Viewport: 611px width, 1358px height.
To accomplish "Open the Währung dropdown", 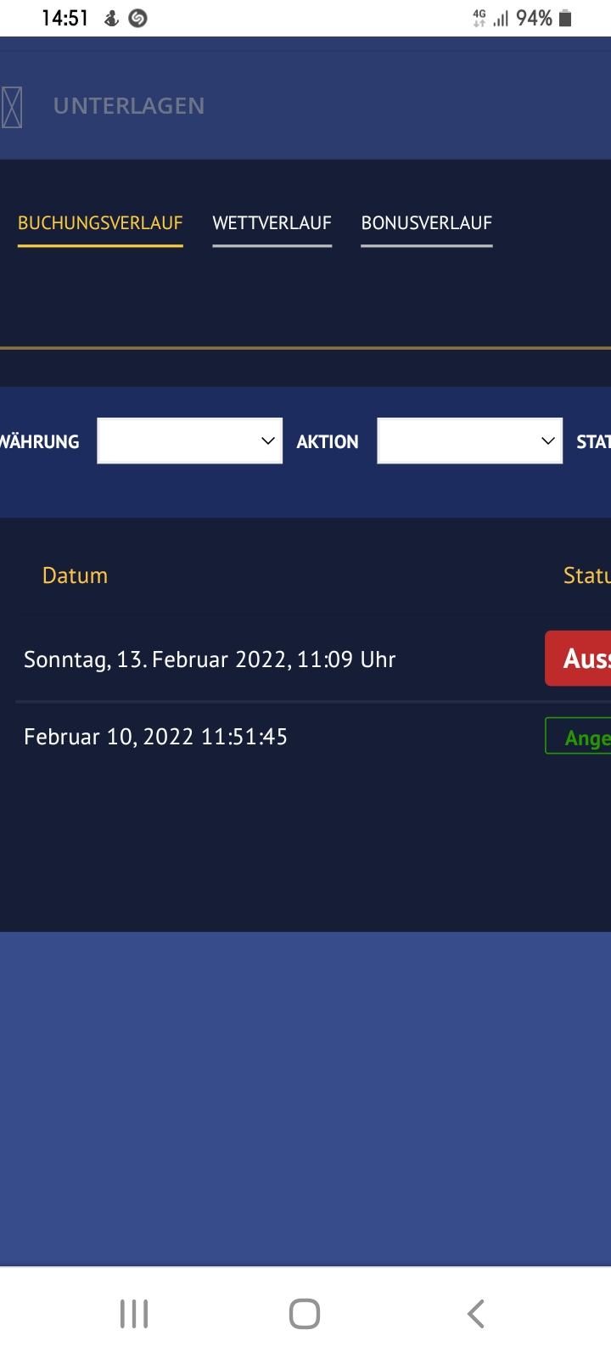I will (x=189, y=441).
